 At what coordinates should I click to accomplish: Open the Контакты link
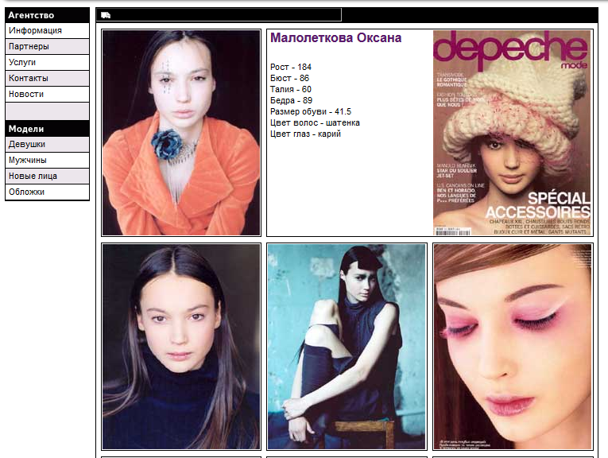pyautogui.click(x=48, y=79)
